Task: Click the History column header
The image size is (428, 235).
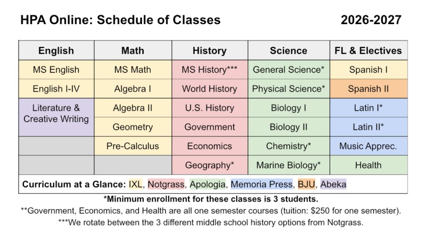Action: [x=209, y=51]
